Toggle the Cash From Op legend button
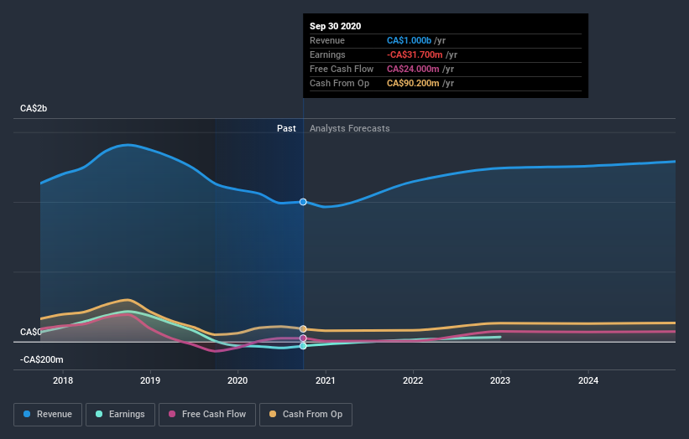The width and height of the screenshot is (689, 439). [305, 415]
